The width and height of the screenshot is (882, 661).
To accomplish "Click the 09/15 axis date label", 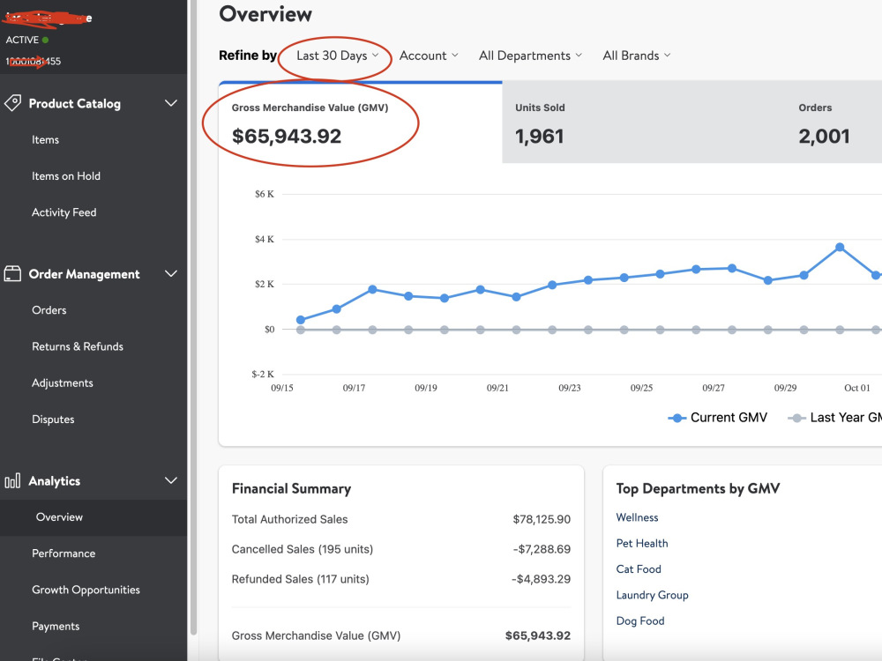I will (282, 388).
